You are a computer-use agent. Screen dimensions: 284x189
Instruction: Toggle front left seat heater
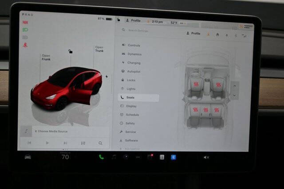pos(196,84)
